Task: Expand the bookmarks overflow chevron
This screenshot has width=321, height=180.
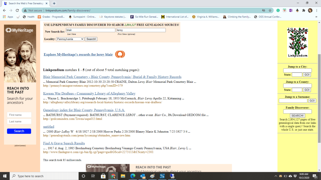Action: 316,17
